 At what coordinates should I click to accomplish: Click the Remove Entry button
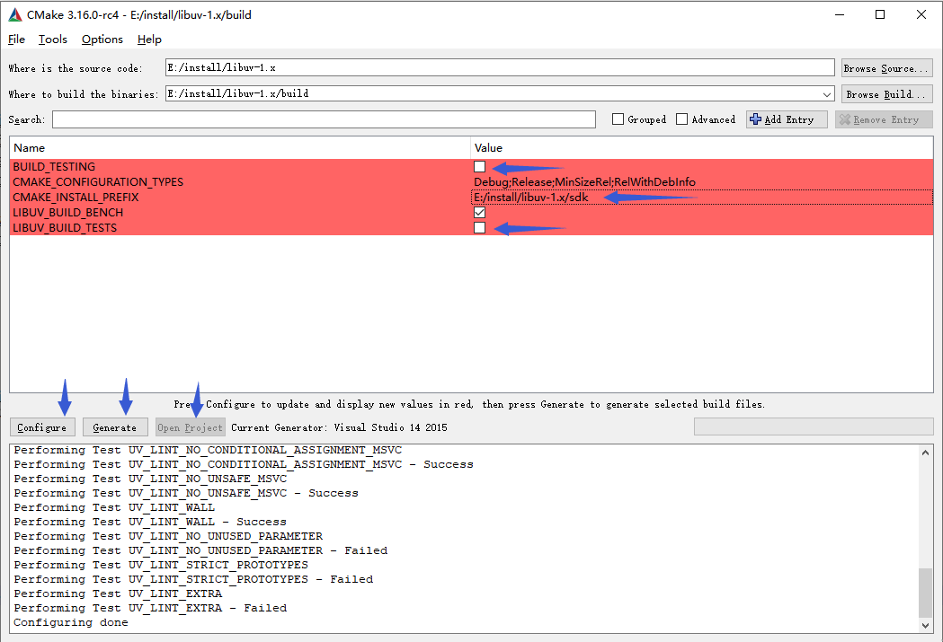884,119
